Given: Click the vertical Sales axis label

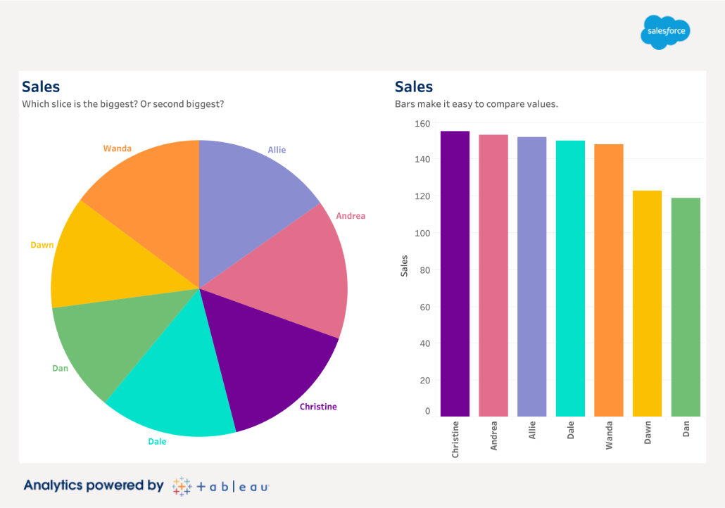Looking at the screenshot, I should (x=404, y=267).
